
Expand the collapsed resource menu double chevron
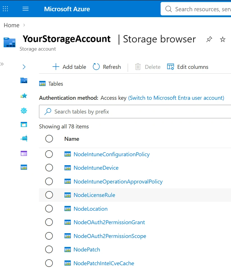point(2,64)
